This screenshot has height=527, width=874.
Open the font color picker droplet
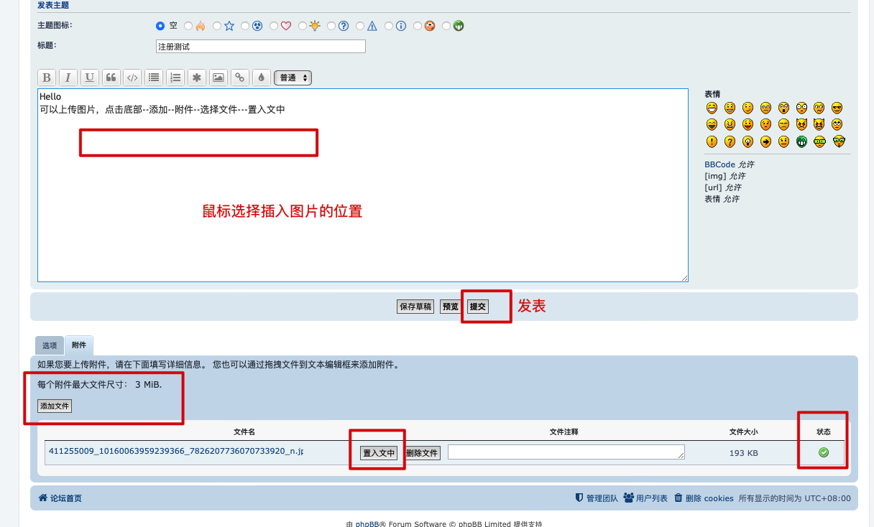261,78
